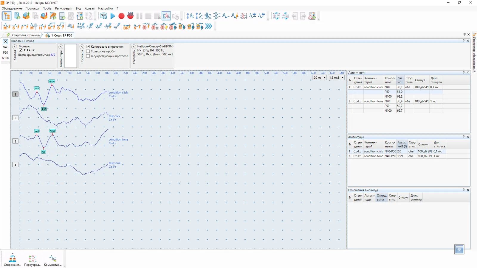
Task: Collapse the Каналы section arrow
Action: click(15, 47)
